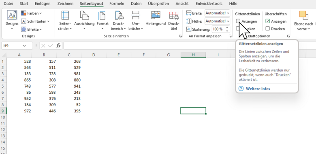Open Ausrichtung orientation options

click(84, 20)
